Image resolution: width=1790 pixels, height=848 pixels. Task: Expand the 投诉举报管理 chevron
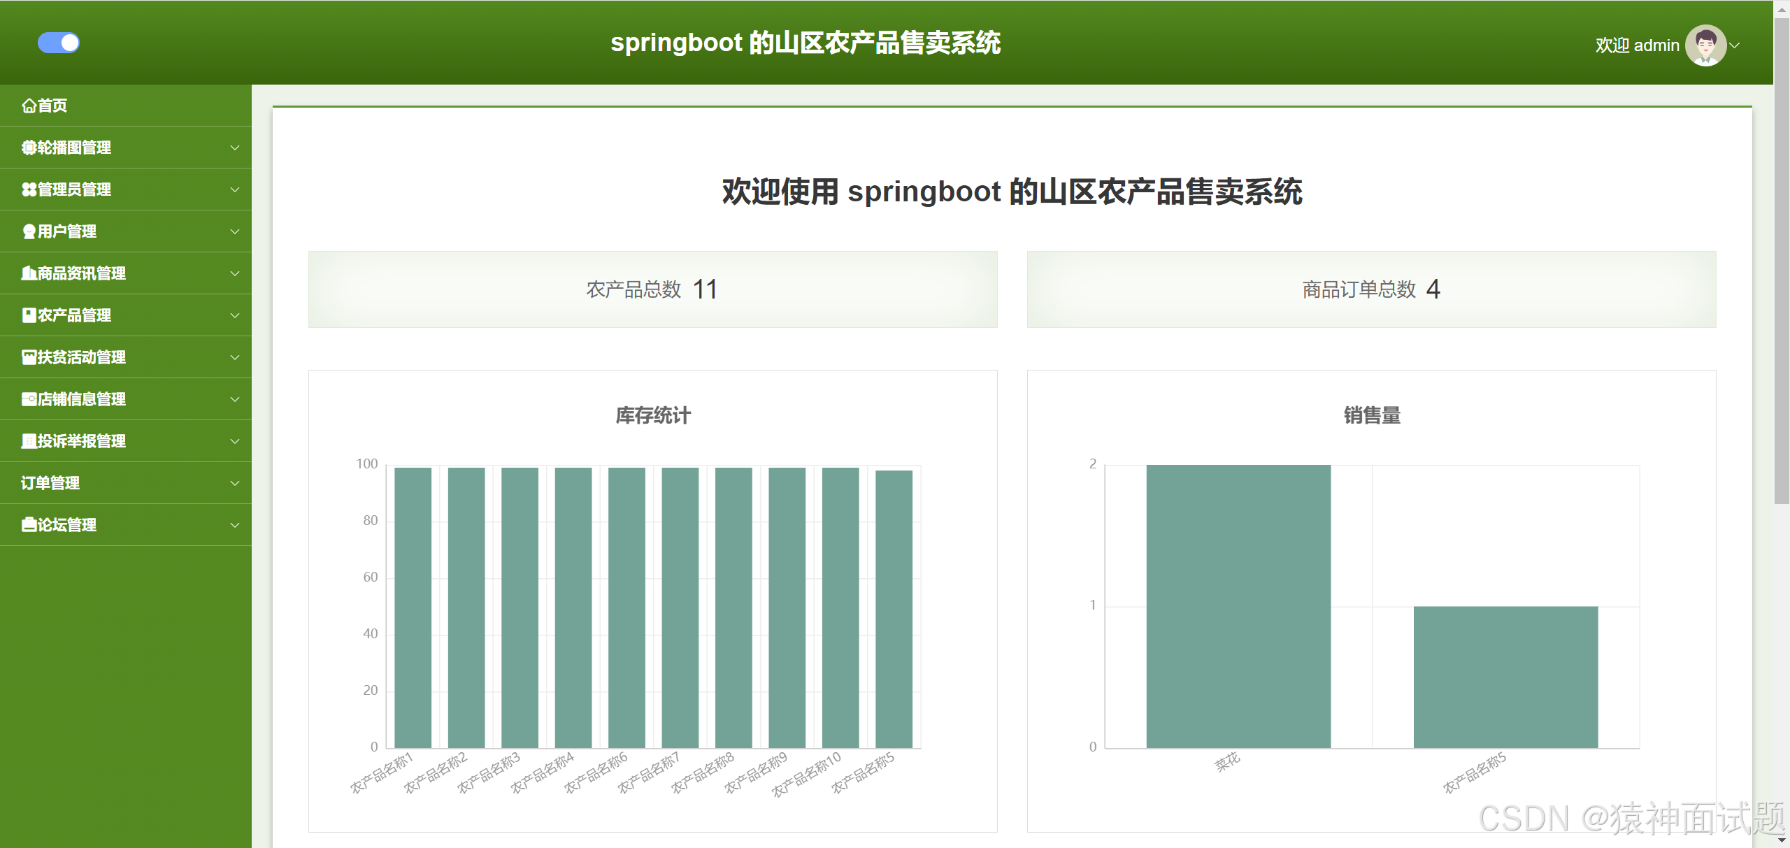(x=235, y=441)
